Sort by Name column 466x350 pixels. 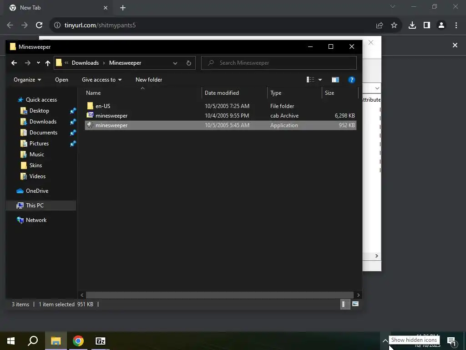(142, 93)
